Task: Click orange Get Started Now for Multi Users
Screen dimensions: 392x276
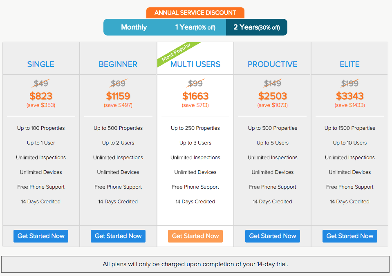Action: click(195, 236)
